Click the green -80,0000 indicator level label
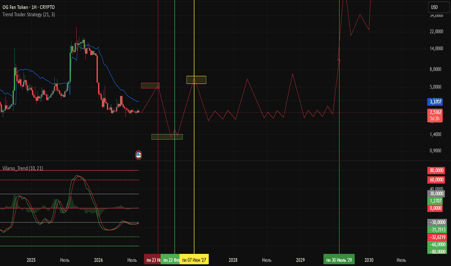This screenshot has height=266, width=451. coord(437,251)
